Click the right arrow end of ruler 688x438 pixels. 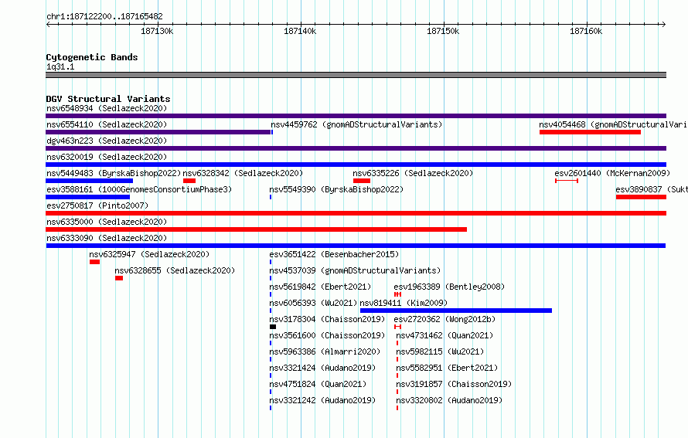coord(663,24)
